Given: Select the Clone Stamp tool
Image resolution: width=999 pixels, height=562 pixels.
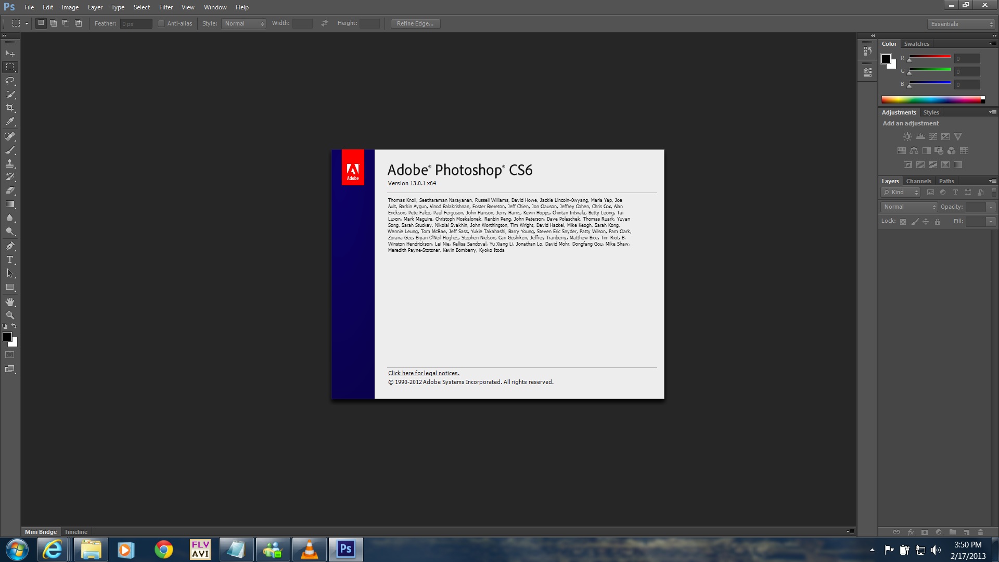Looking at the screenshot, I should click(x=10, y=163).
